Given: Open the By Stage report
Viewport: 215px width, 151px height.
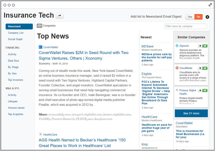Looking at the screenshot, I should tap(13, 67).
